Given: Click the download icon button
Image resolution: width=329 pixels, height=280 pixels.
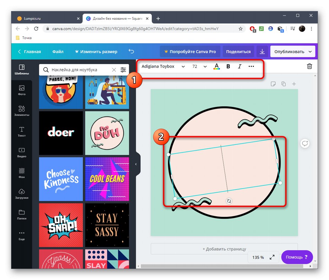Looking at the screenshot, I should [x=262, y=52].
